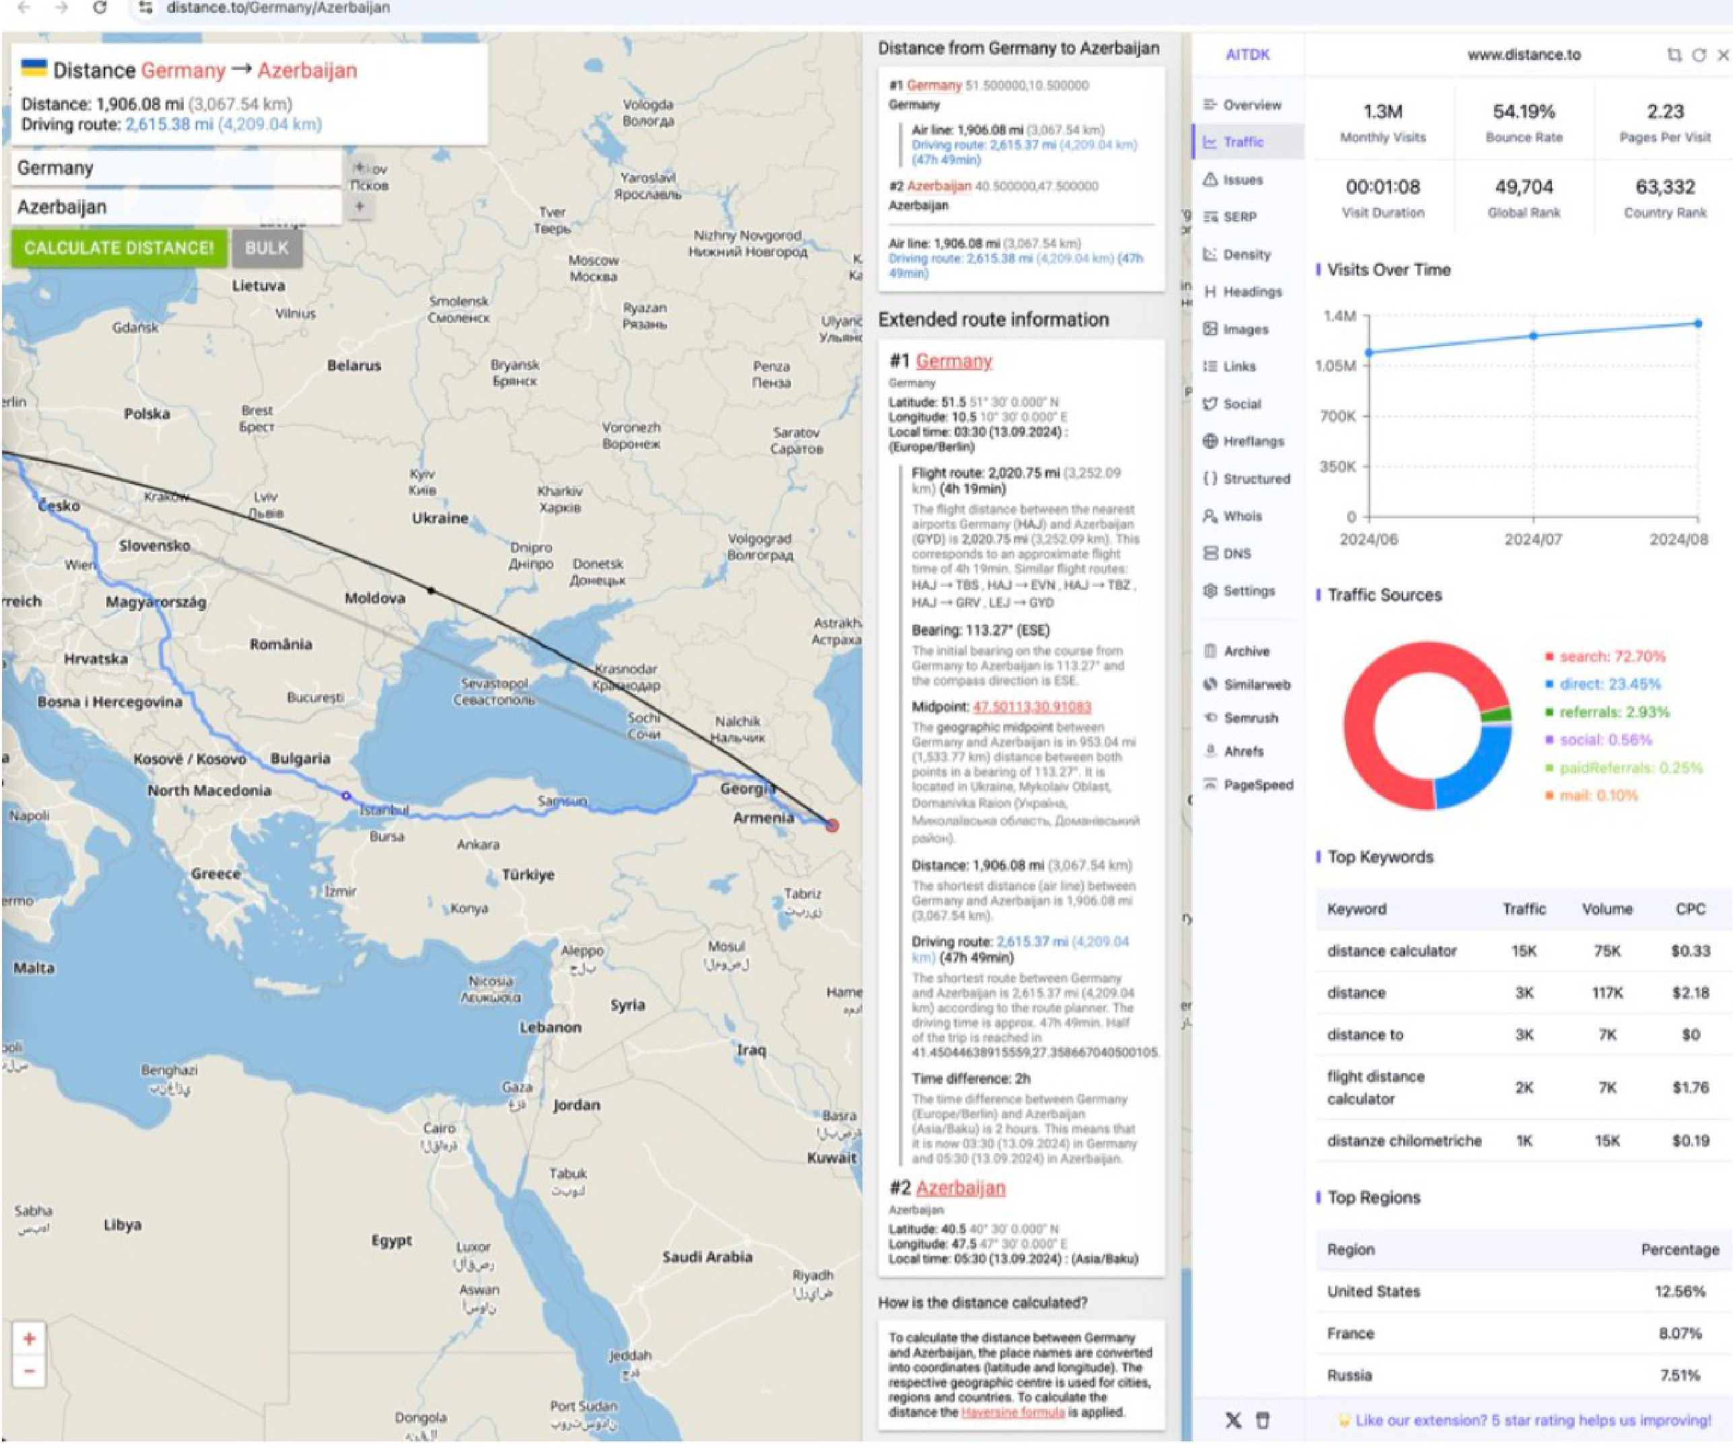Click the trash icon beside X icon
Screen dimensions: 1733x1448
click(x=1262, y=1420)
